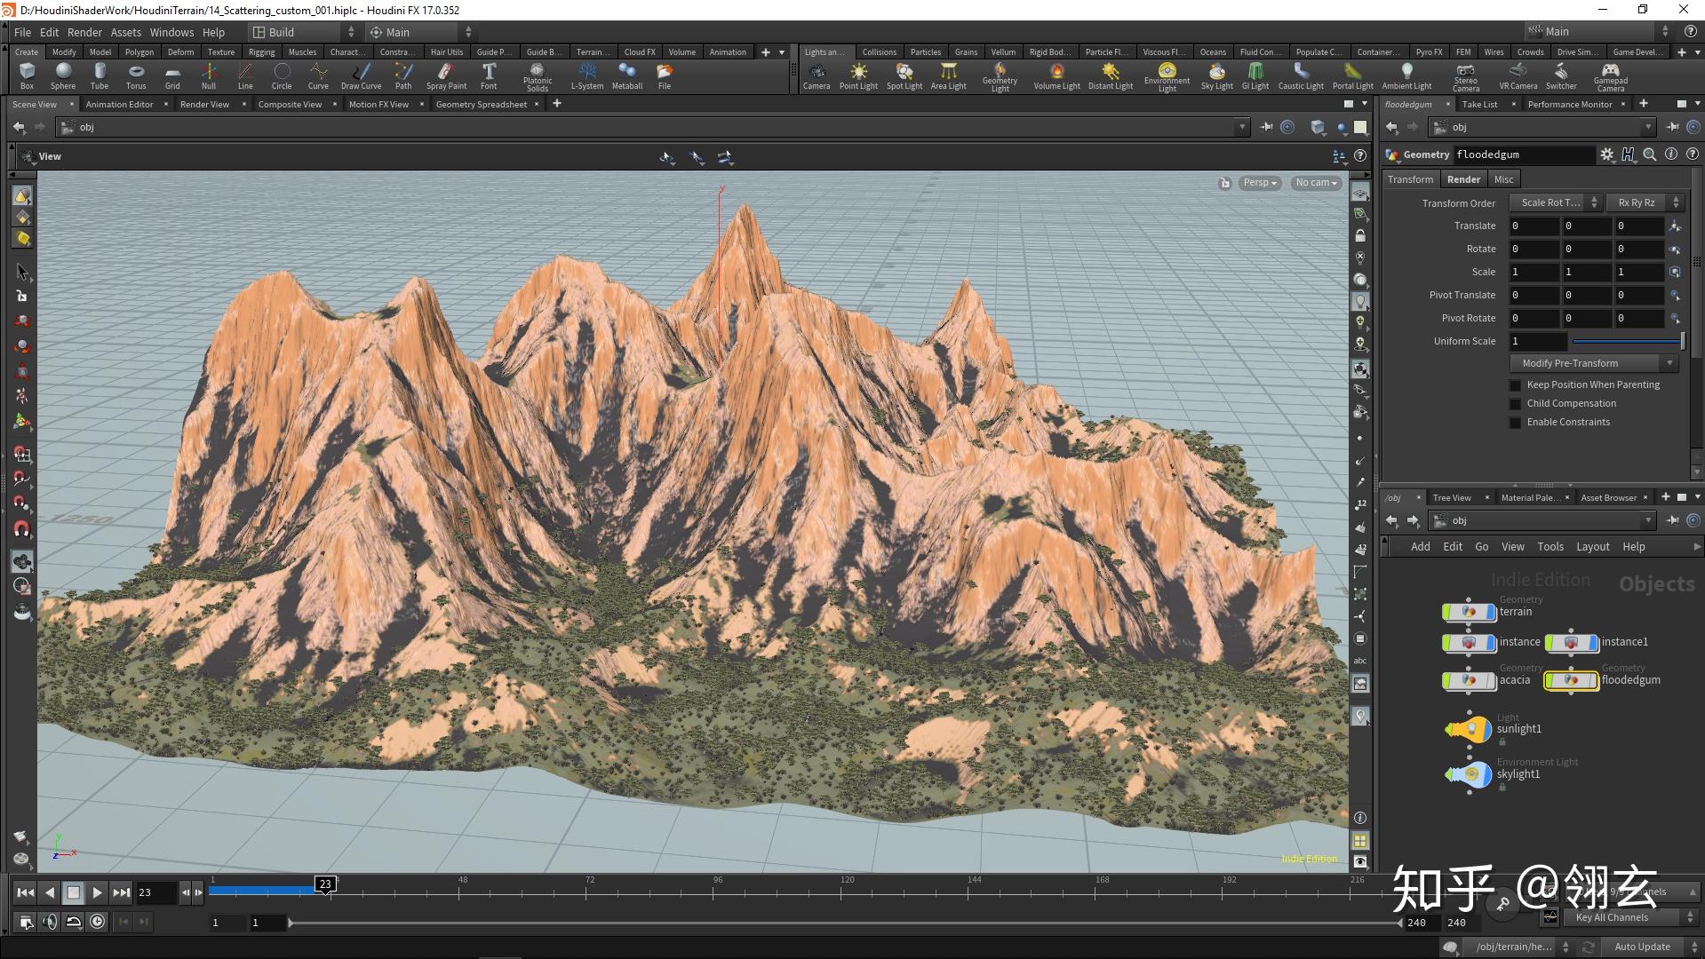Open the Persp viewport camera dropdown
Screen dimensions: 1705x959
1258,183
